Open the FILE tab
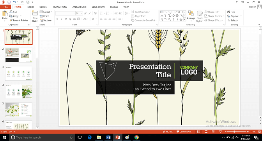262x141 pixels. click(x=6, y=7)
